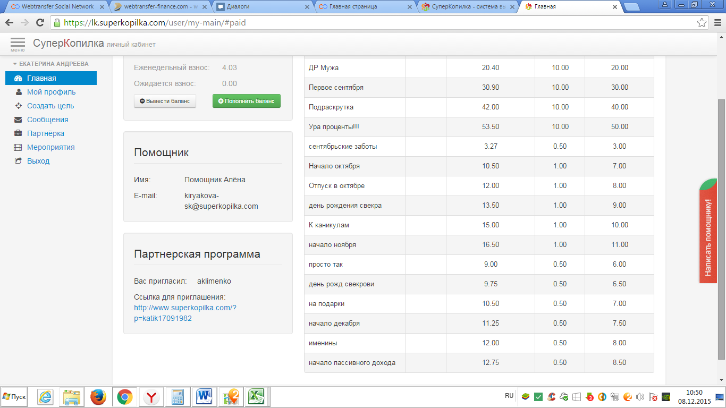Open the hamburger menu icon

tap(18, 44)
